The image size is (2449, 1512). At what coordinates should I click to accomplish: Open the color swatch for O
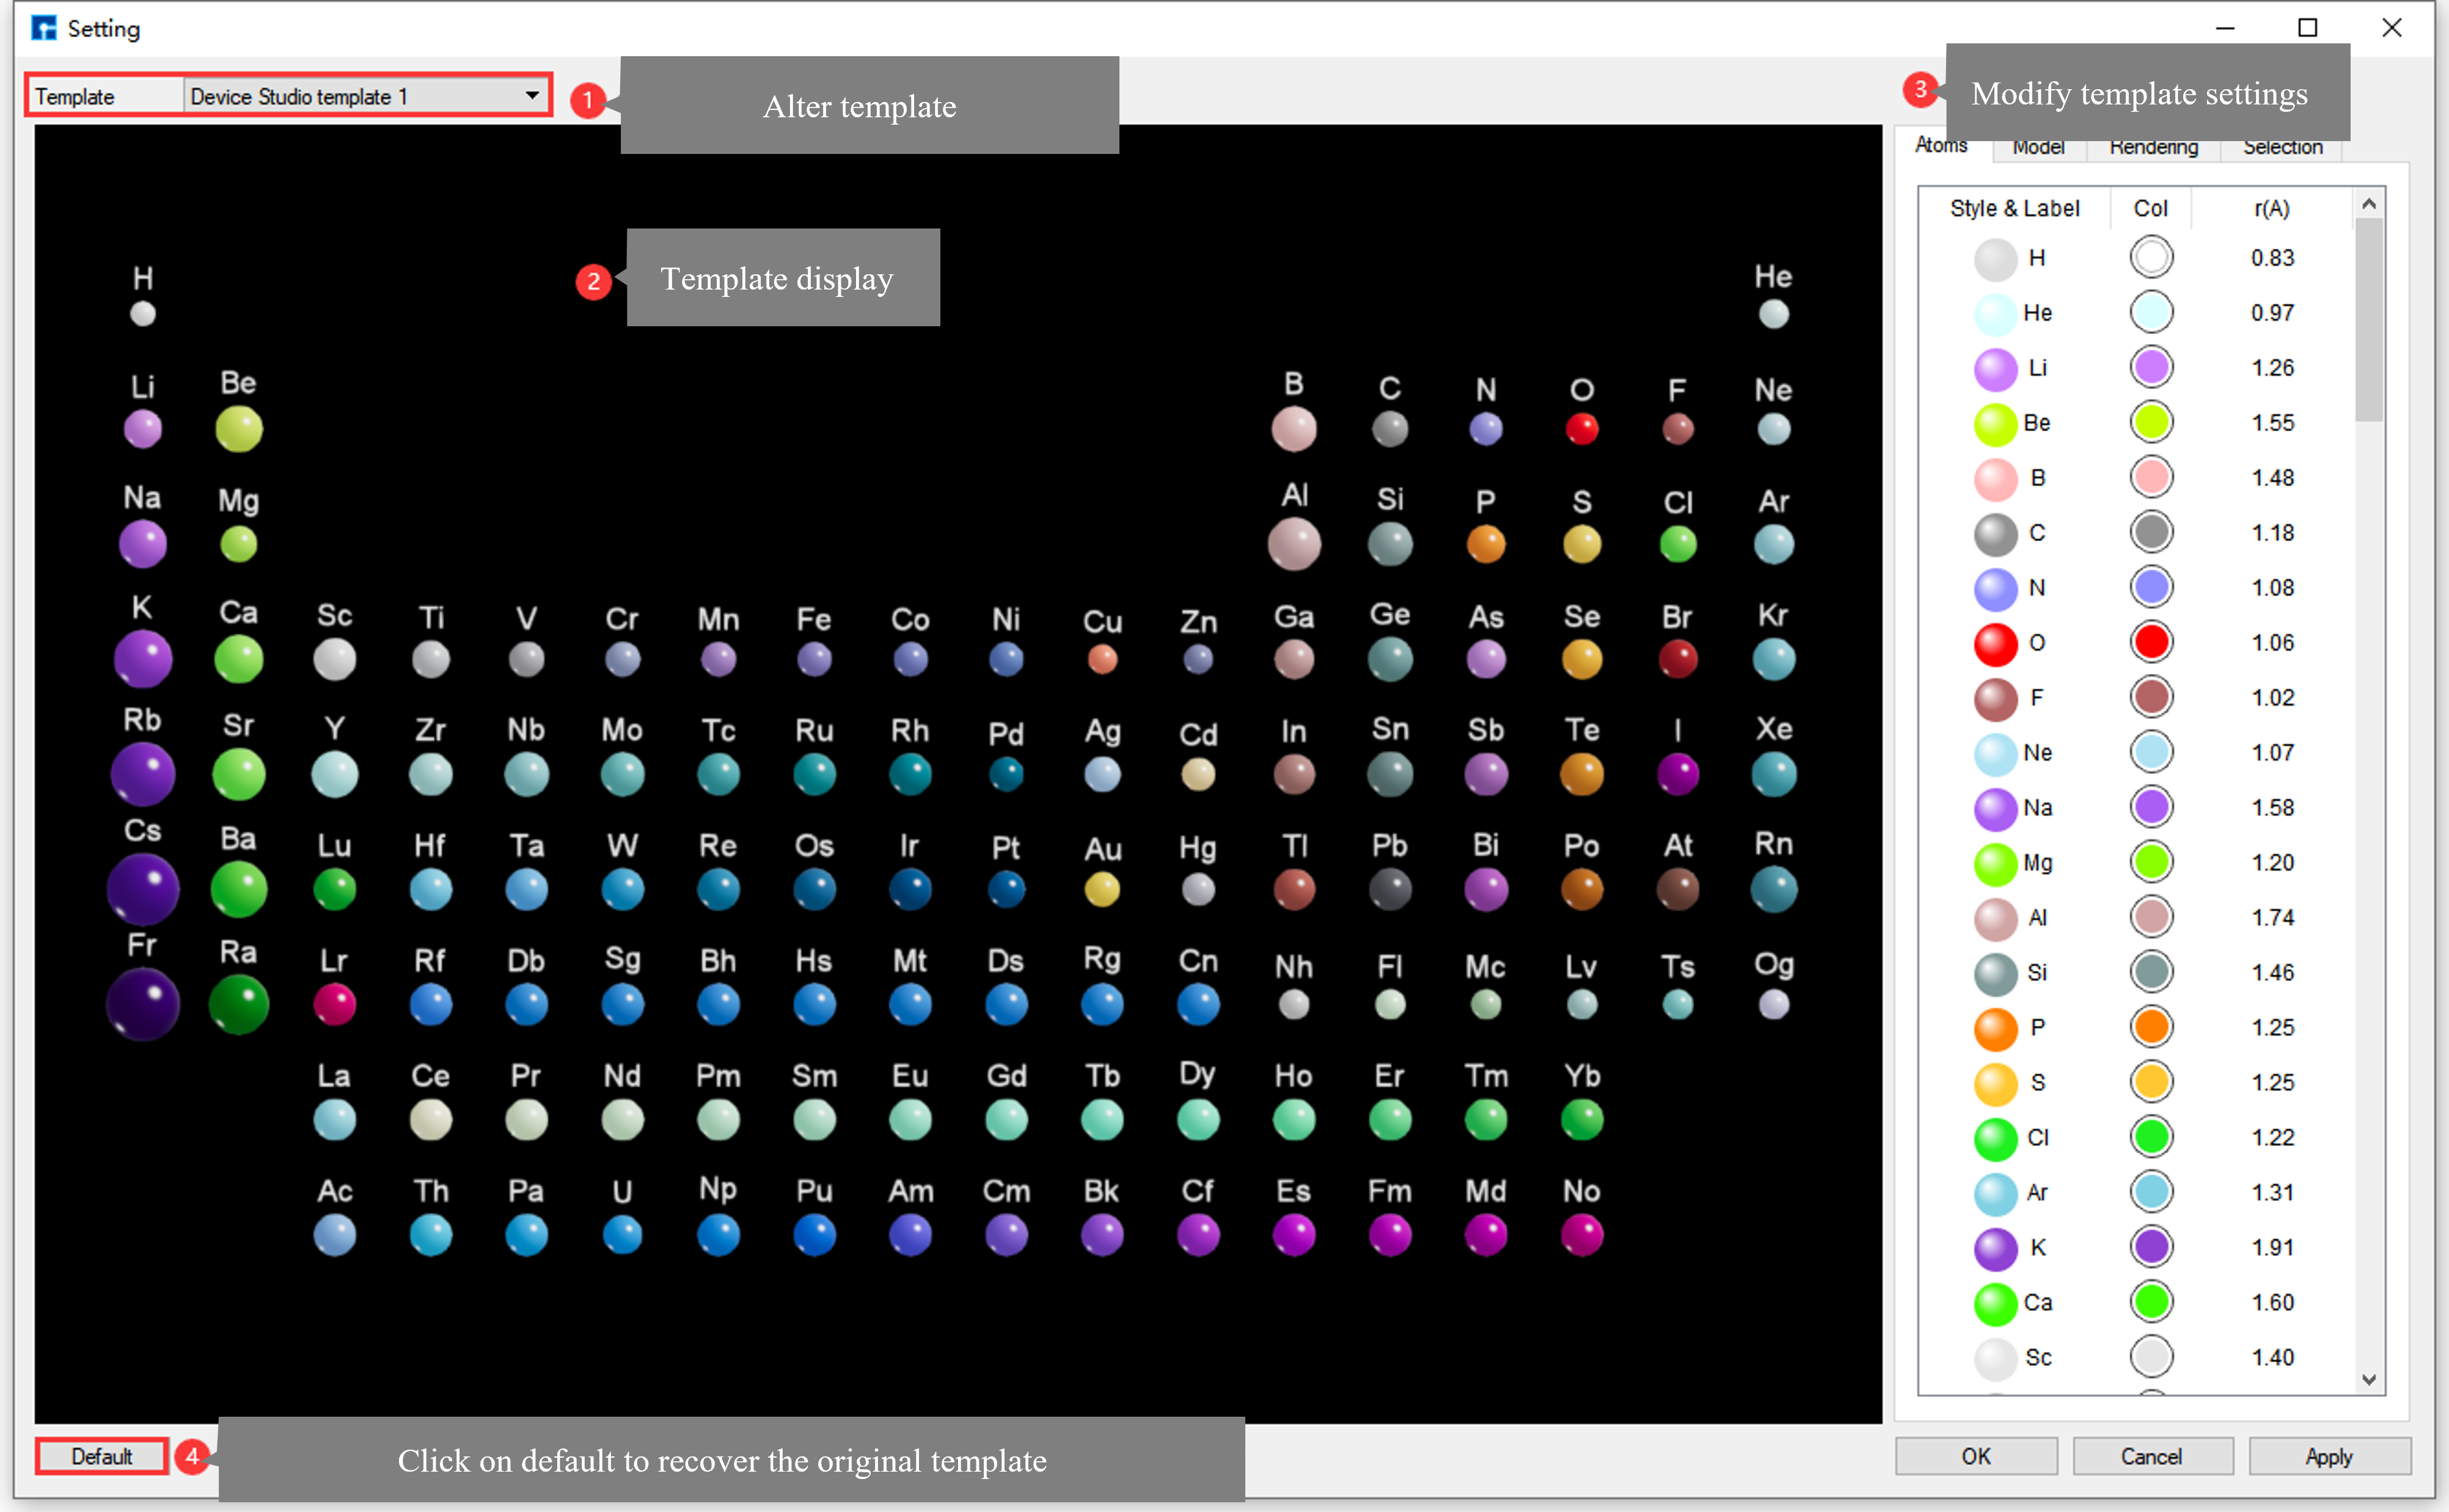(2151, 642)
